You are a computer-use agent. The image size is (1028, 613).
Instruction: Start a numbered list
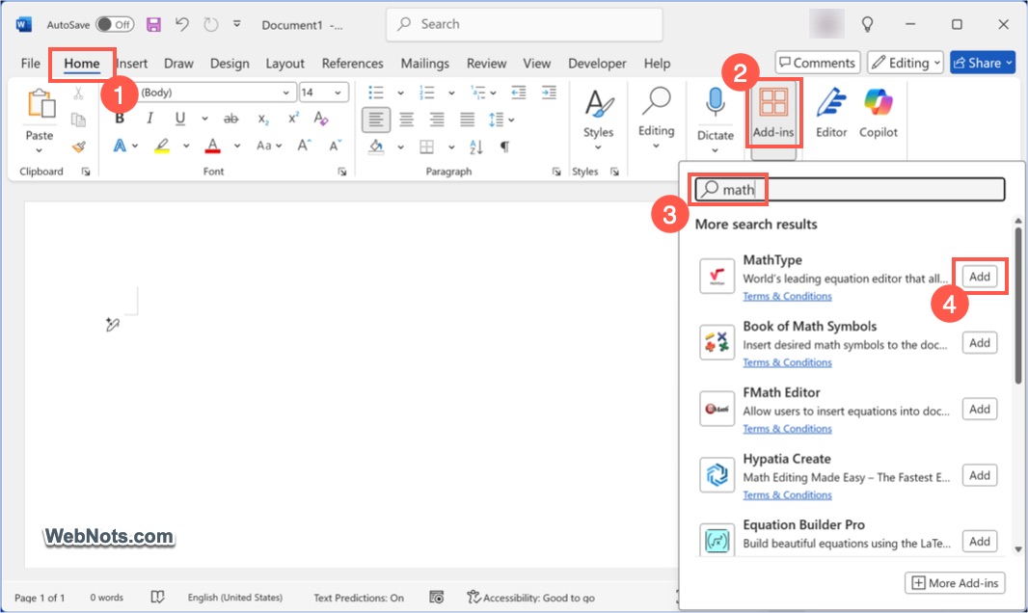tap(427, 93)
